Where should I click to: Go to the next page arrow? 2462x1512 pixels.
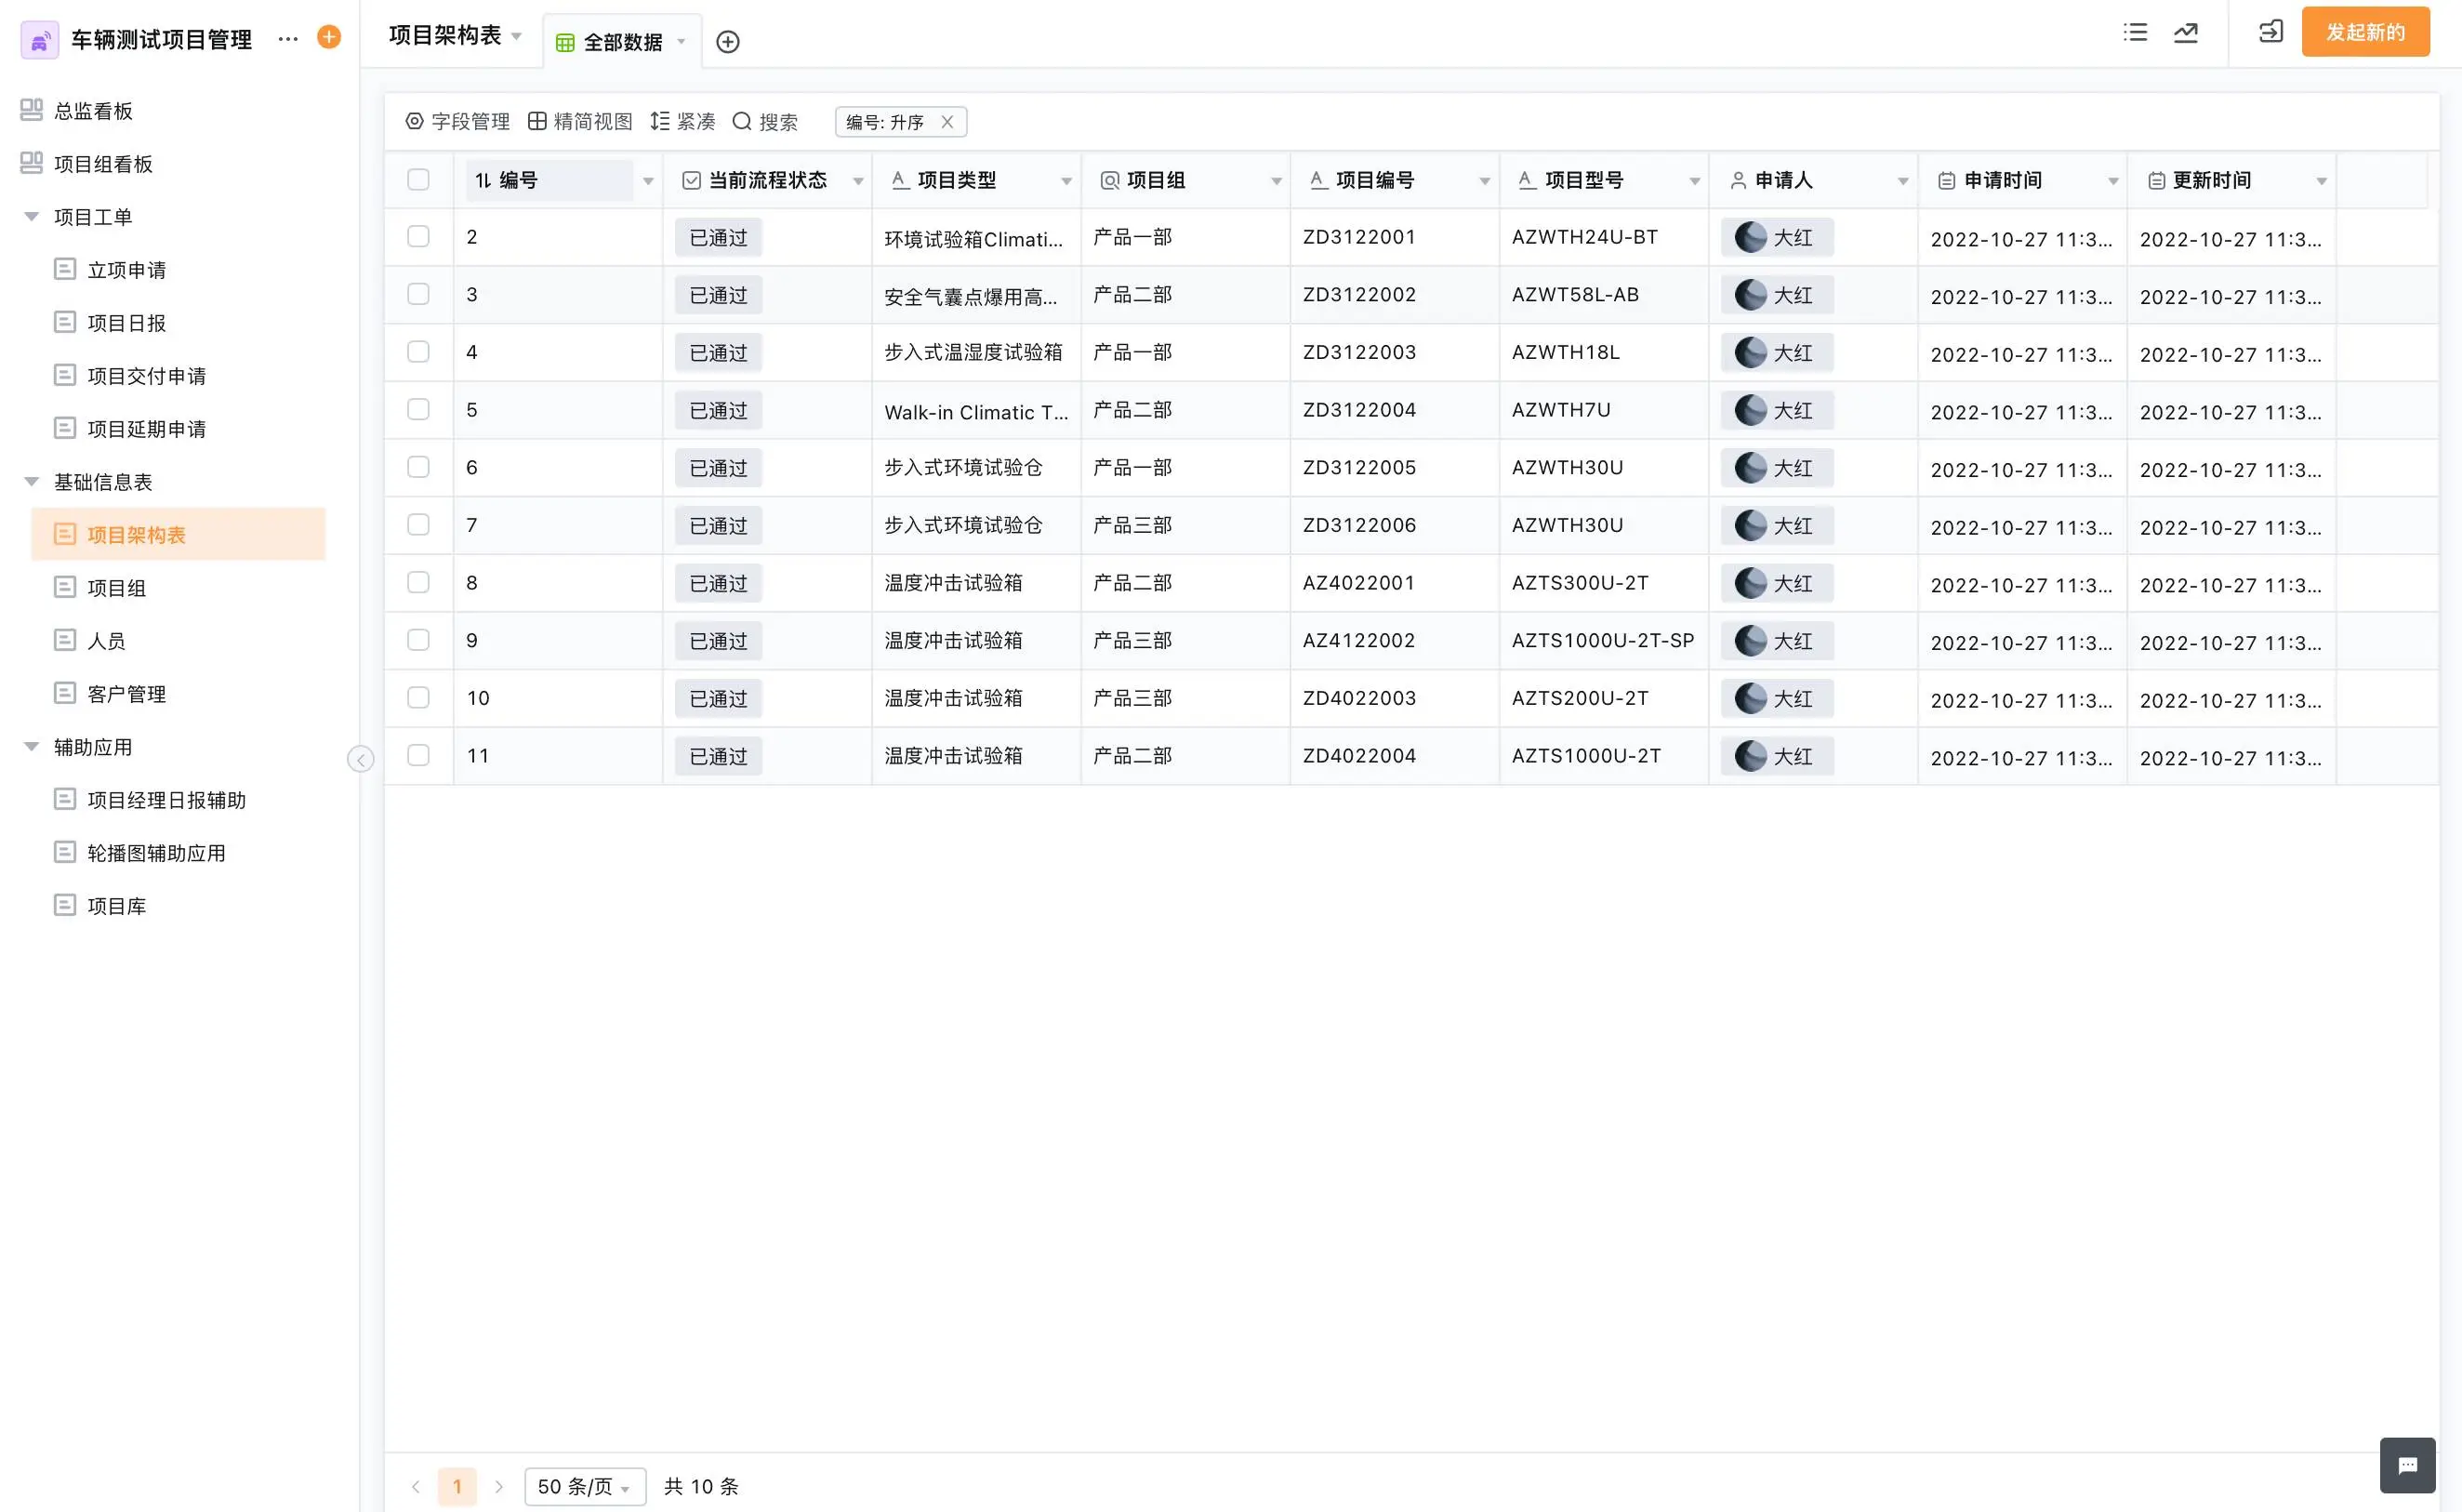tap(498, 1486)
